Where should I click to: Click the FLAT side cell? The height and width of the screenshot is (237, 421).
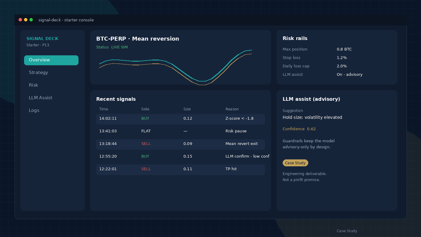coord(146,131)
